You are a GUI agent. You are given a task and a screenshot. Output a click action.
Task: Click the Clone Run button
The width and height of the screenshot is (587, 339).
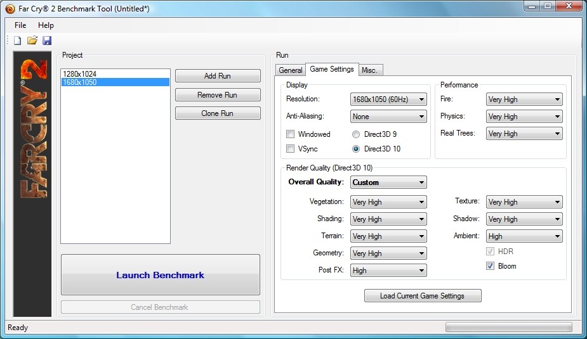tap(218, 113)
